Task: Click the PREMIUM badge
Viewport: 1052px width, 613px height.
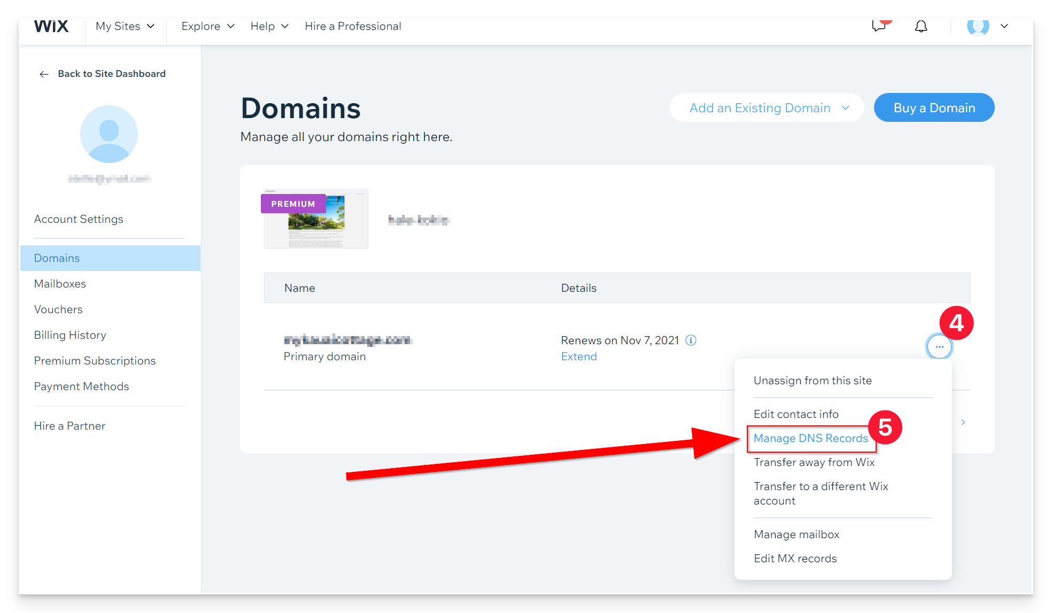Action: [293, 204]
